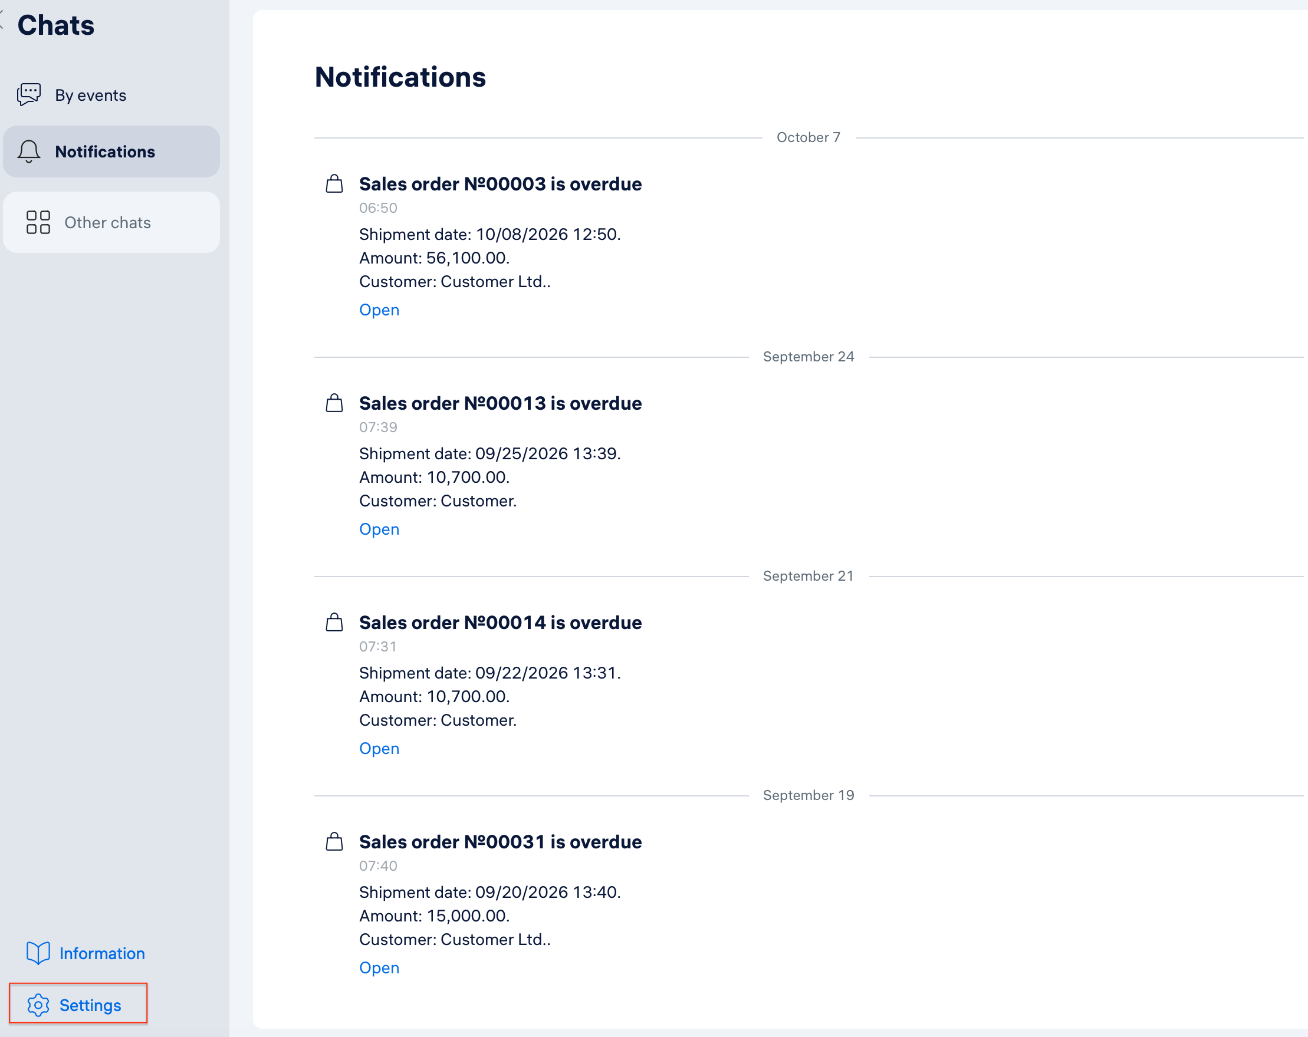
Task: Click 'Amount: 56,100.00.' text
Action: click(x=435, y=258)
